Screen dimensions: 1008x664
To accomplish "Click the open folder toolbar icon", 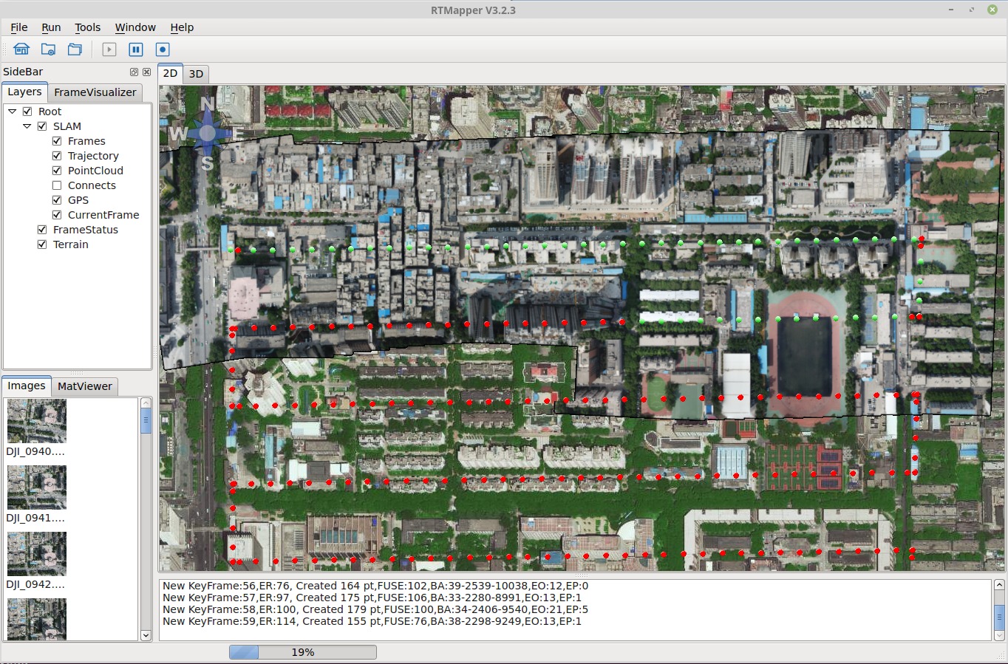I will tap(75, 49).
